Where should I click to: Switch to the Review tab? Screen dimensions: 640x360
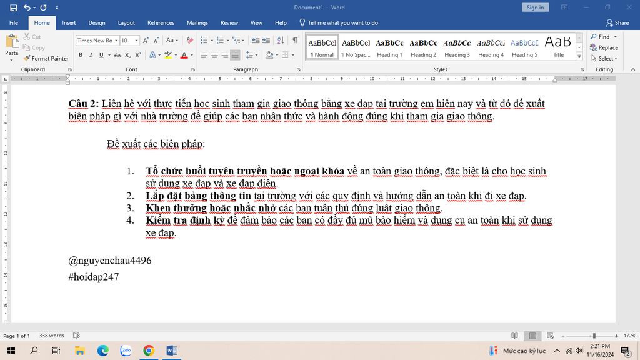click(229, 23)
